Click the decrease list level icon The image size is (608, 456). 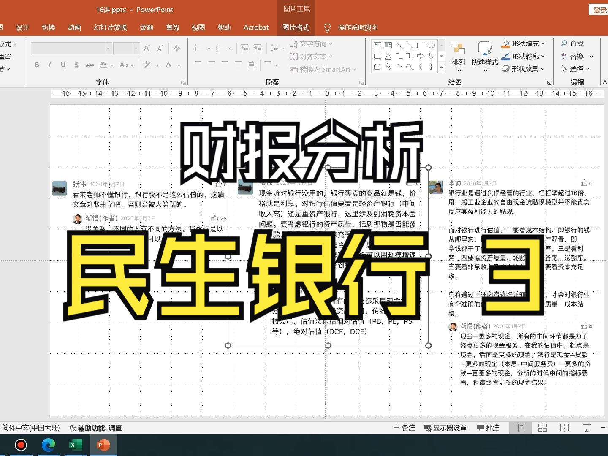[x=244, y=48]
